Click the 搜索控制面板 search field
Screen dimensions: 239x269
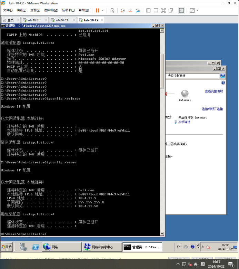point(192,76)
